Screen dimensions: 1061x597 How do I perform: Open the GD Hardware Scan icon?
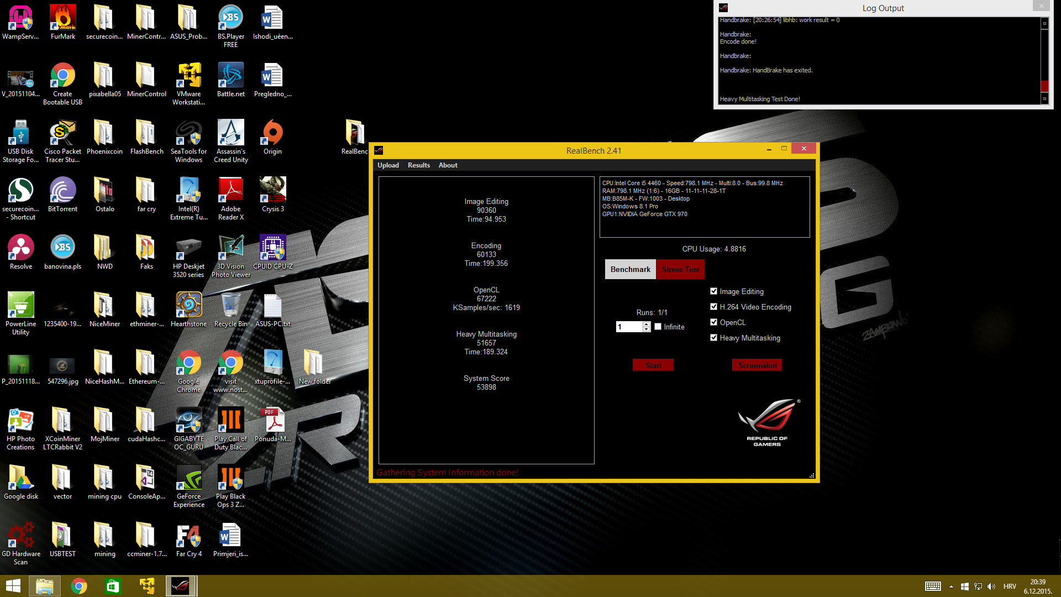[20, 543]
